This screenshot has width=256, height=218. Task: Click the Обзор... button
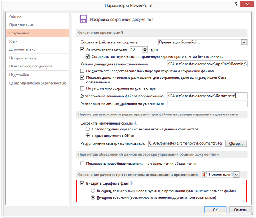click(x=236, y=143)
